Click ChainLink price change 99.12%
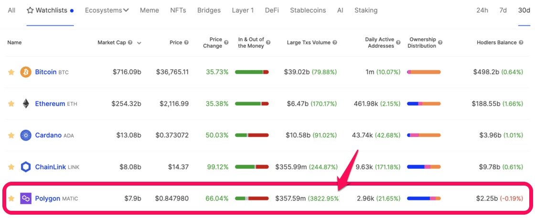 [x=218, y=167]
